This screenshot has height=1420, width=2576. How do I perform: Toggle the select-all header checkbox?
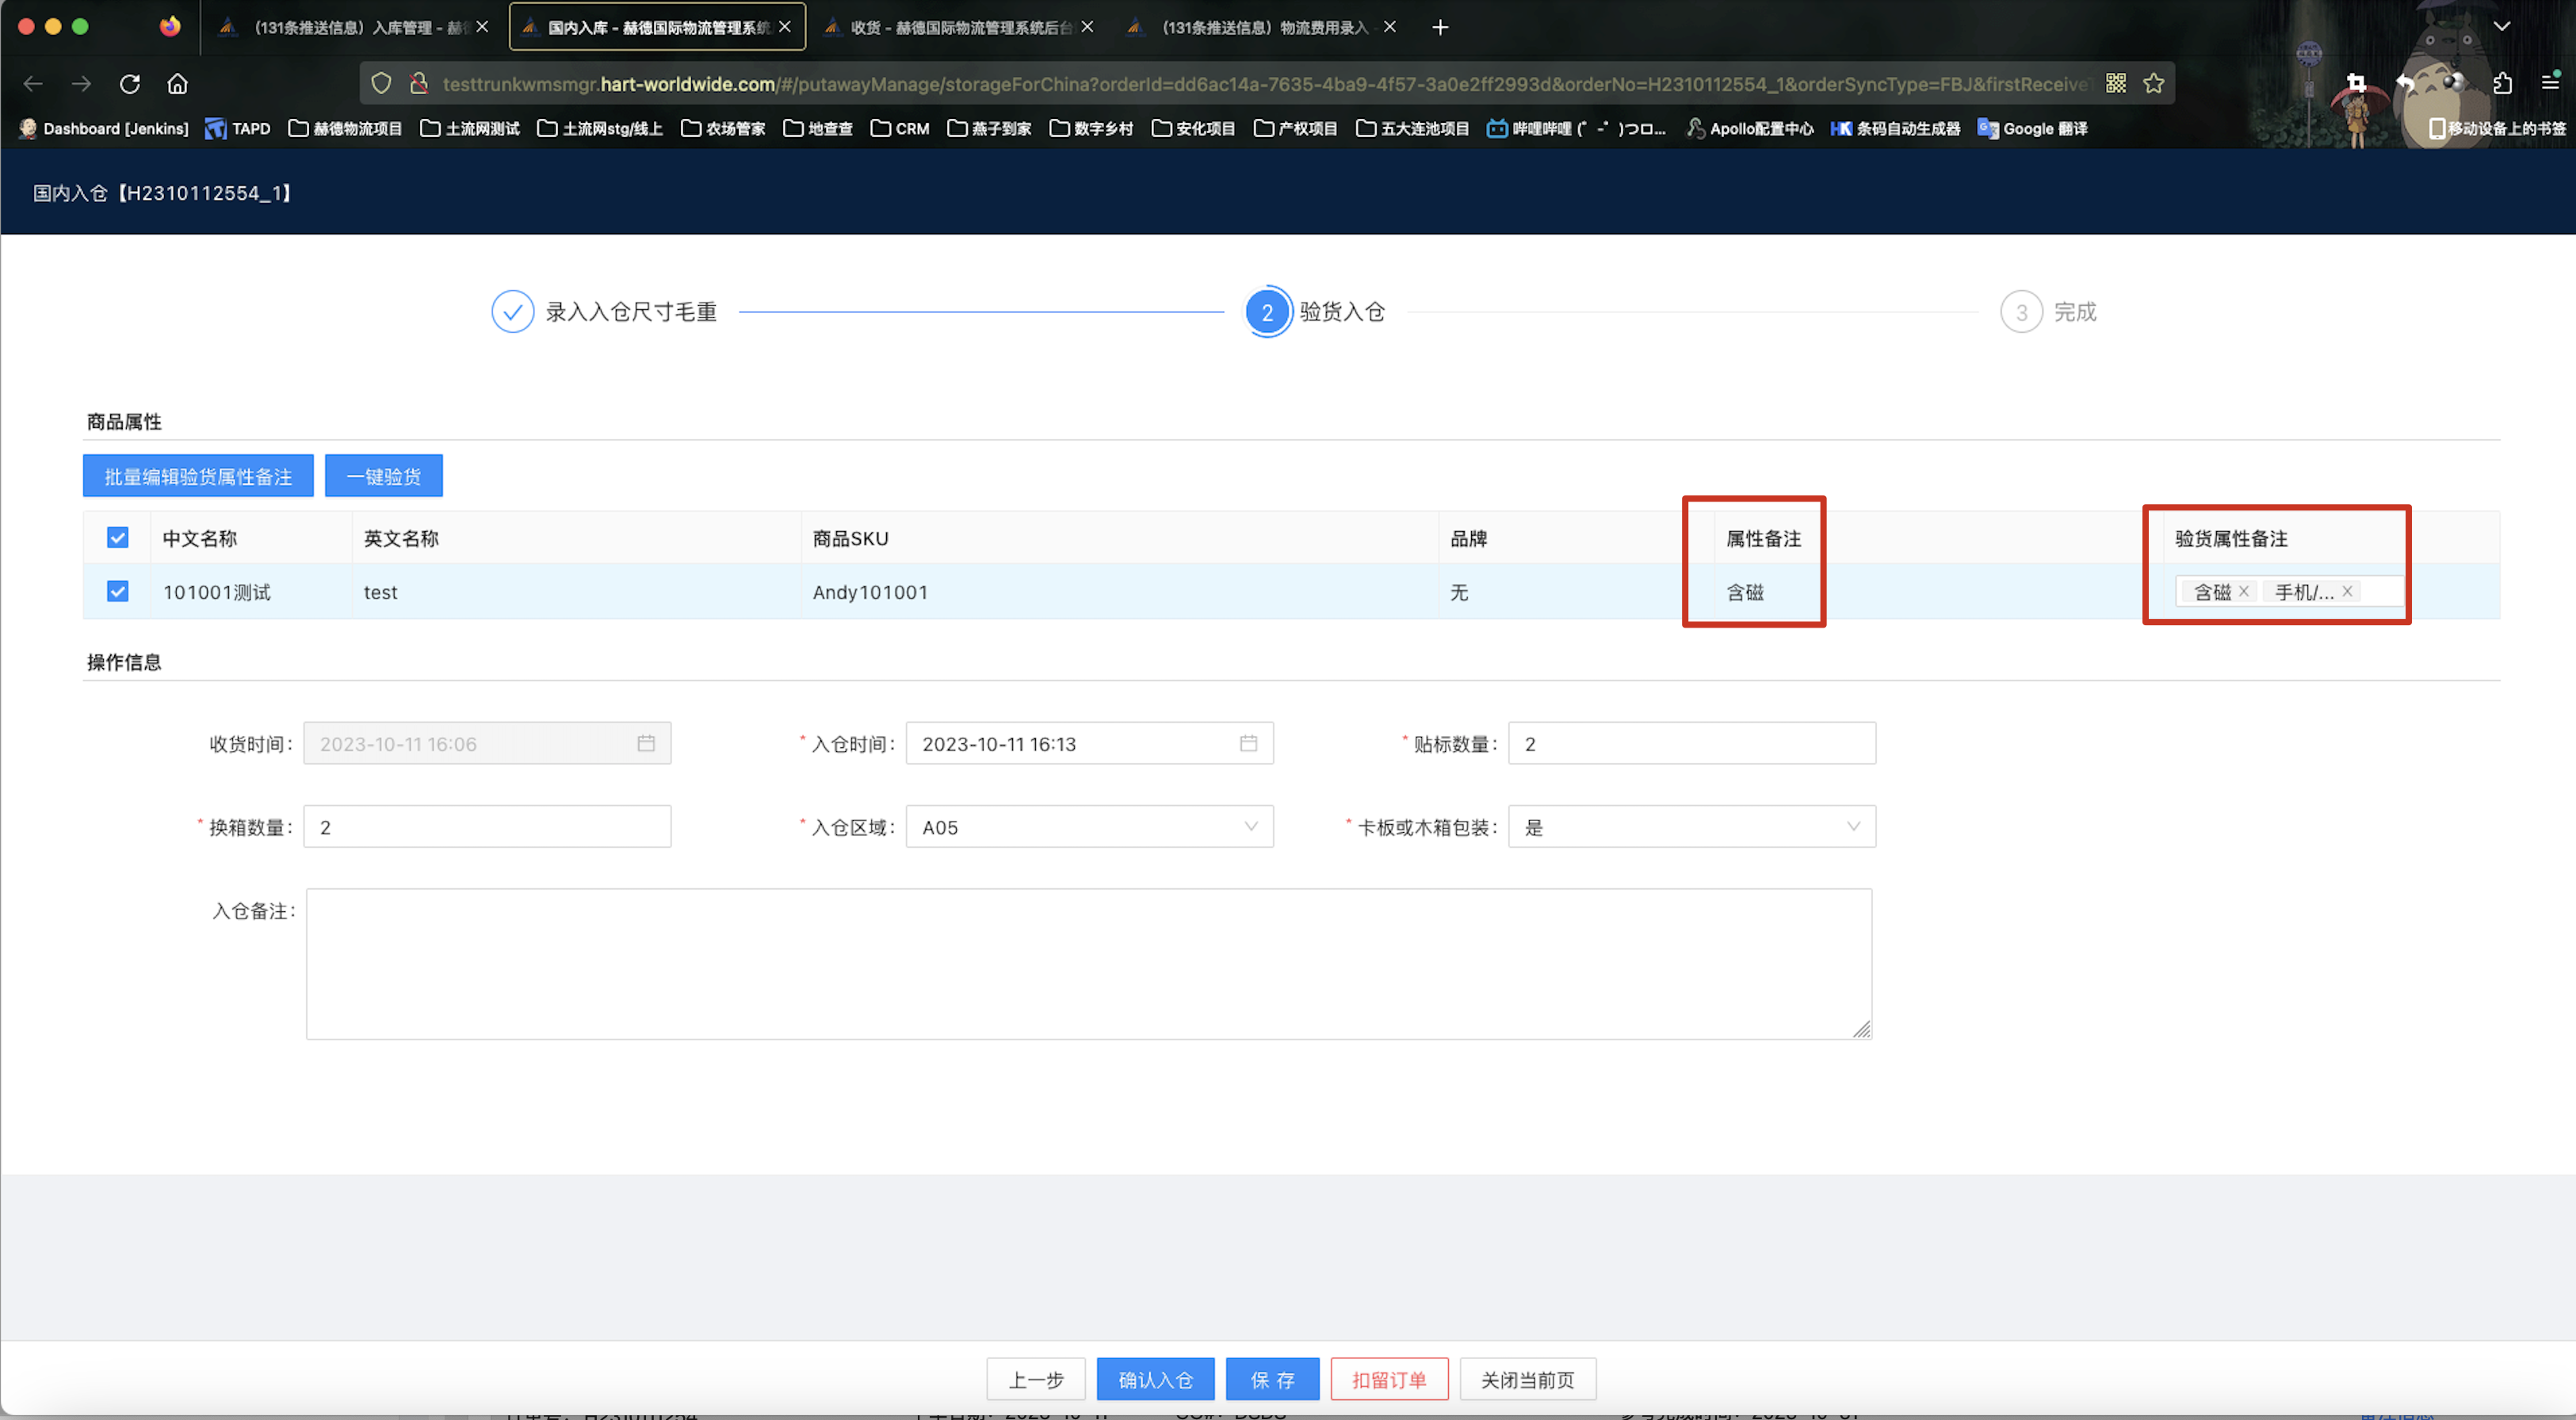[x=117, y=538]
